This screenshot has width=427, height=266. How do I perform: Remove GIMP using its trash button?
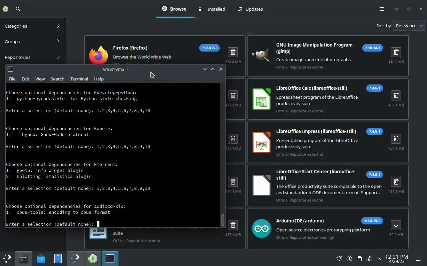click(x=396, y=52)
